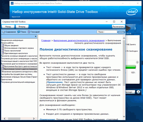The image size is (143, 122).
Task: Click help-page icon beside Общие сведения
Action: (3, 45)
